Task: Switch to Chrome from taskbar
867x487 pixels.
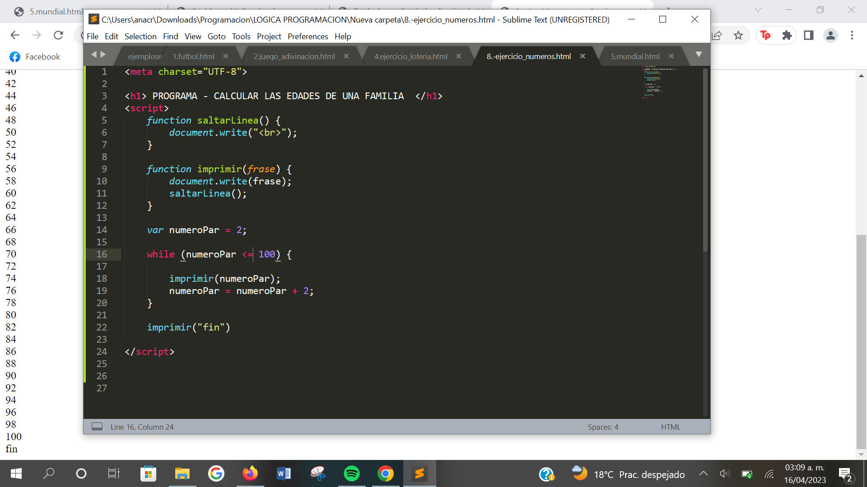Action: coord(386,474)
